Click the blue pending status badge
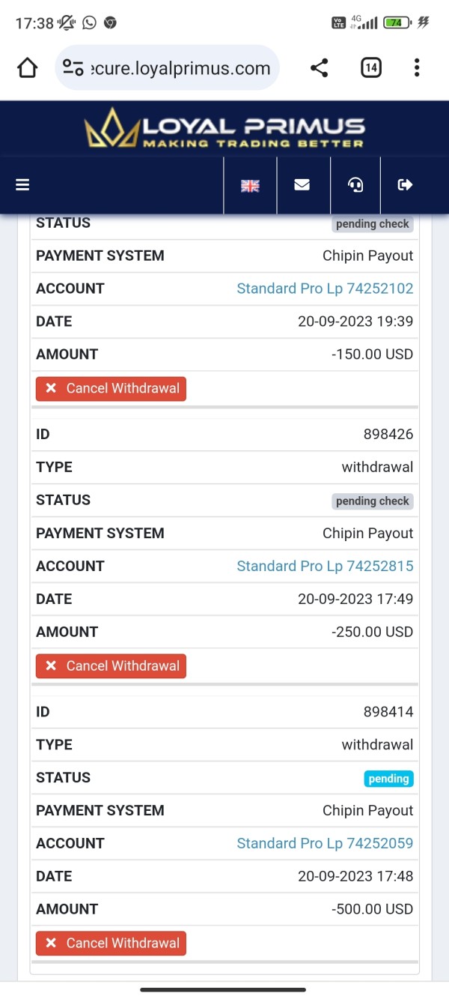The width and height of the screenshot is (449, 999). [388, 779]
